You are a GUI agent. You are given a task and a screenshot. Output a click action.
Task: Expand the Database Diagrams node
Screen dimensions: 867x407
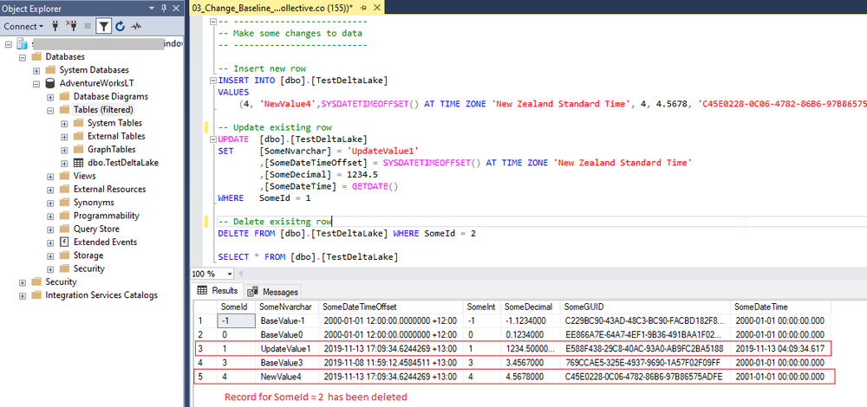pos(50,97)
